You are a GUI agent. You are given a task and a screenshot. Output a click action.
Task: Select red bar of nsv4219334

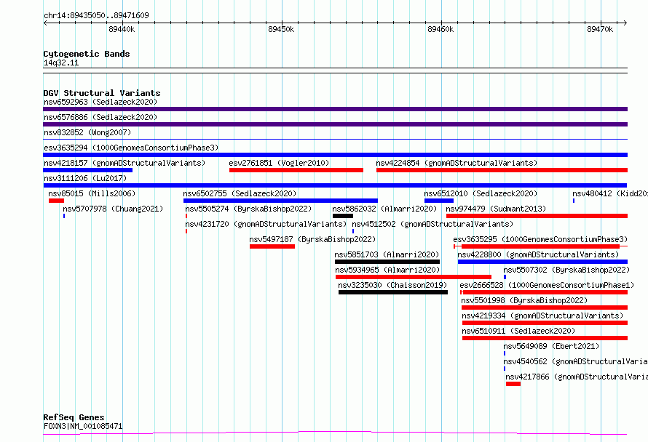(x=545, y=323)
